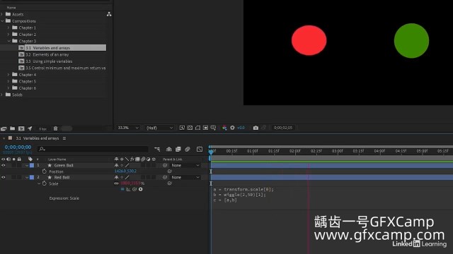
Task: Create a new folder in Project panel
Action: point(13,128)
